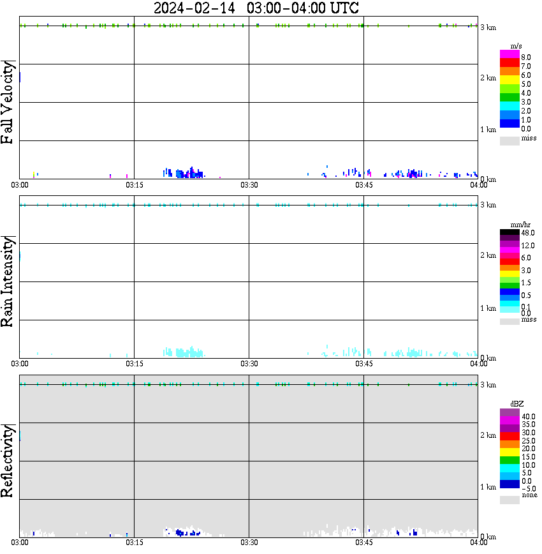Viewport: 542px width, 554px height.
Task: Choose the dark blue swatch beside 0.0 in m/s legend
Action: pos(509,123)
